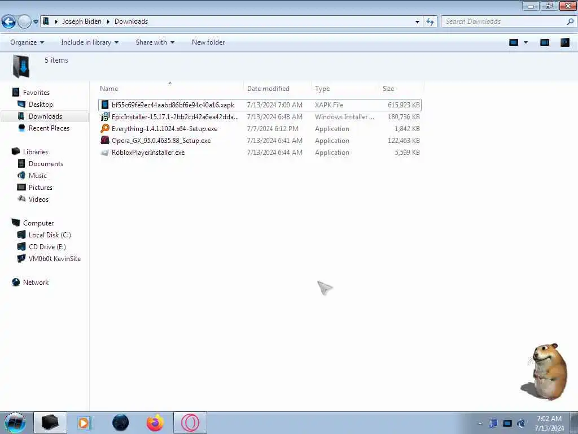The image size is (578, 434).
Task: Open Recent Places in sidebar
Action: click(49, 128)
